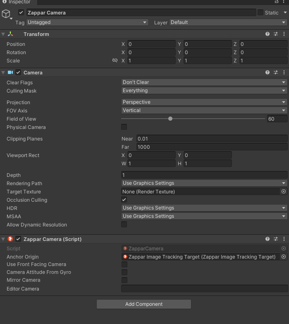Disable the Occlusion Culling checkbox

click(x=124, y=200)
